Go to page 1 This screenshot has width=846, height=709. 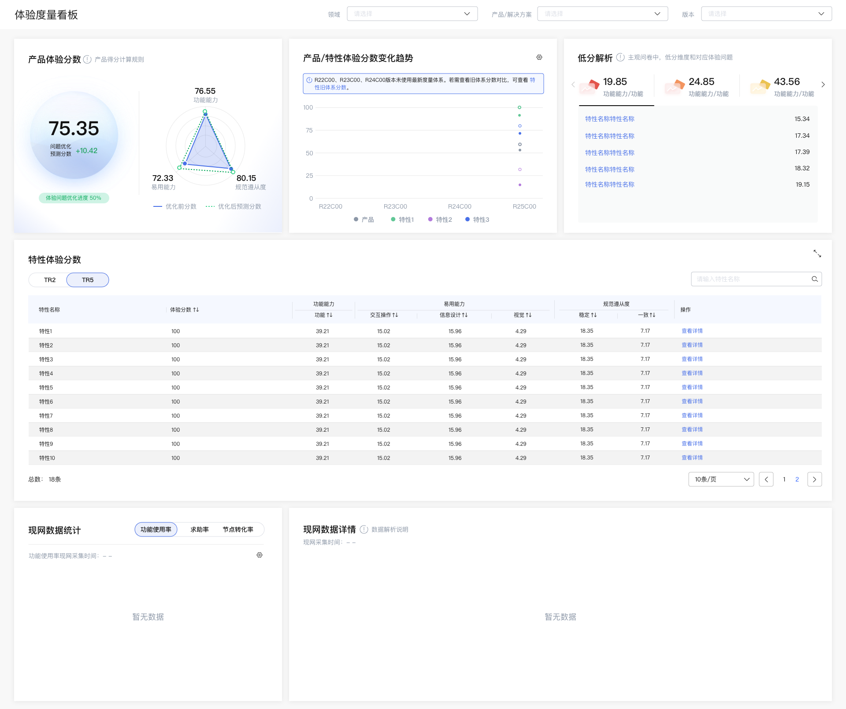tap(784, 479)
